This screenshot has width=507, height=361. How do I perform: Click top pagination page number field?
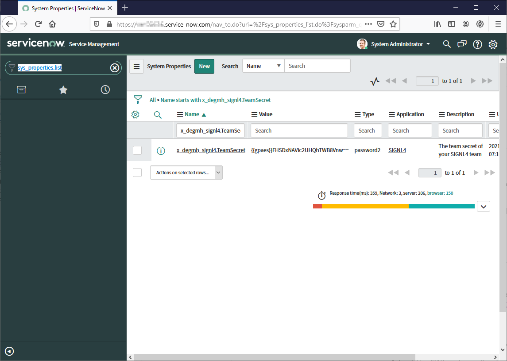click(427, 81)
